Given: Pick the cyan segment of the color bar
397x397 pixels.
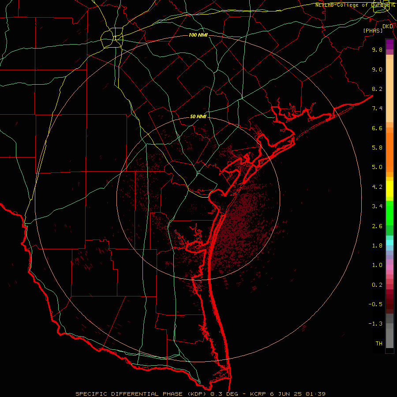Looking at the screenshot, I should click(x=390, y=243).
